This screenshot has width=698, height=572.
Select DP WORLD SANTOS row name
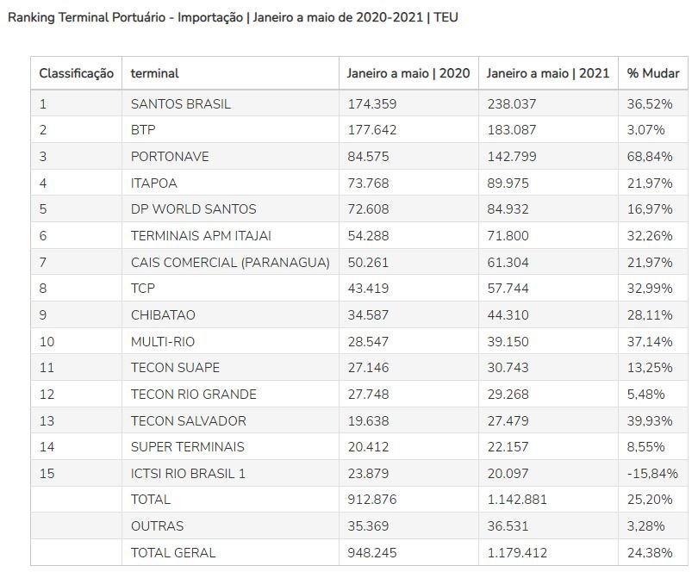[x=193, y=209]
